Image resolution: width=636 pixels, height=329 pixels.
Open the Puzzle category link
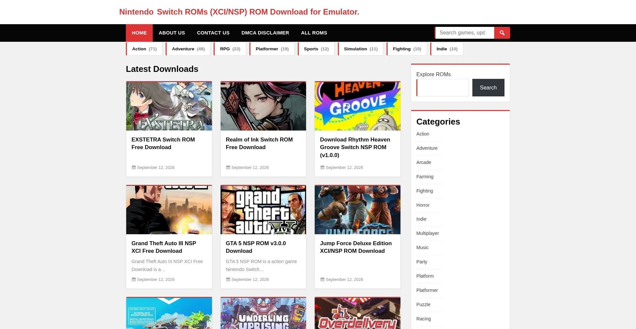pyautogui.click(x=423, y=304)
